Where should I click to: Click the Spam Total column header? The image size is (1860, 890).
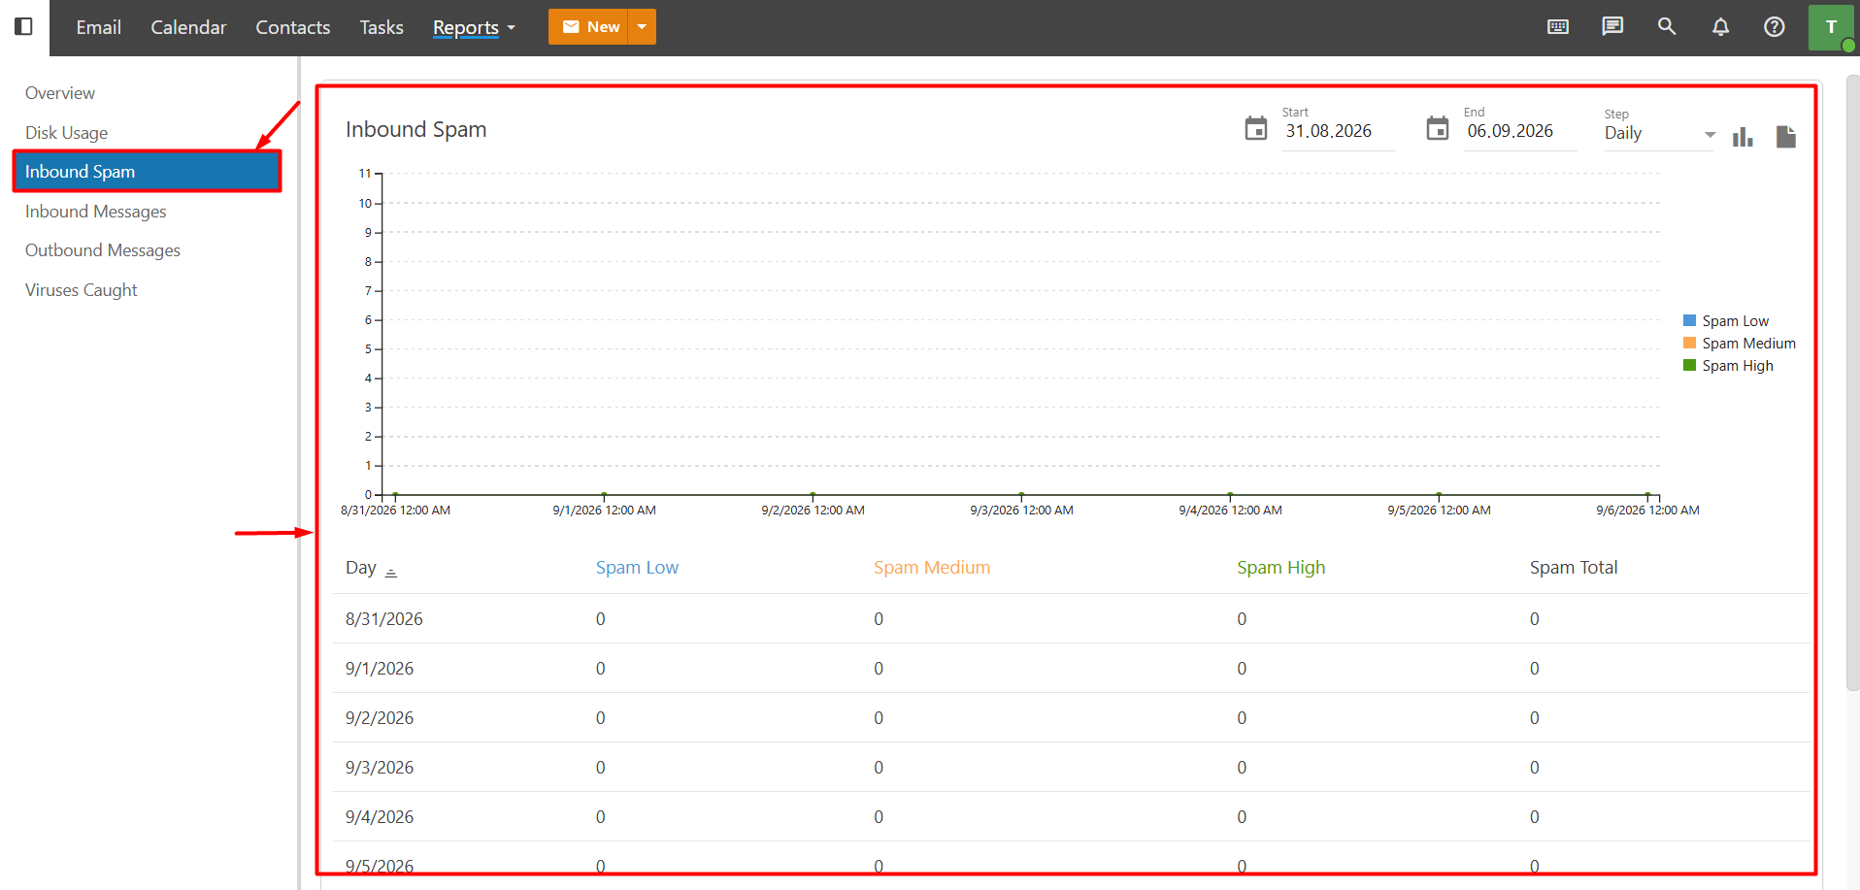(x=1574, y=568)
